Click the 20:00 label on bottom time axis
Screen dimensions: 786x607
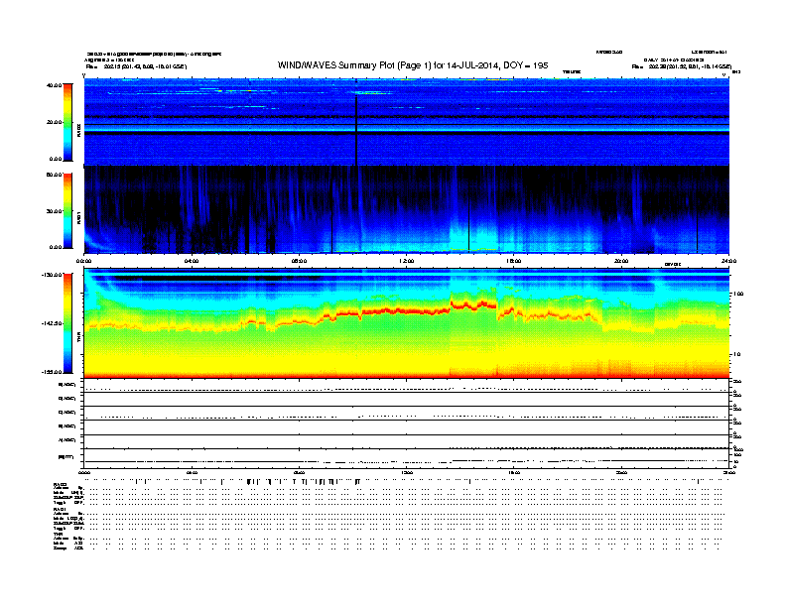point(621,472)
